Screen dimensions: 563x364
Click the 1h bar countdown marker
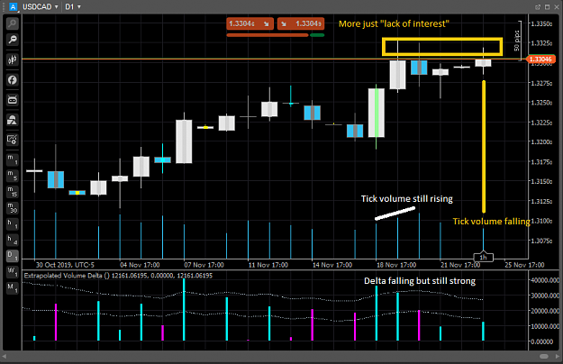[484, 258]
